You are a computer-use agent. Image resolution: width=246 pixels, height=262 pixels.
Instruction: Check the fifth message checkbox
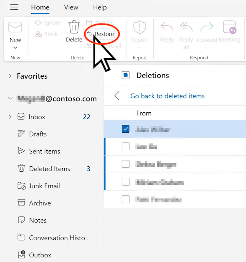tap(126, 199)
